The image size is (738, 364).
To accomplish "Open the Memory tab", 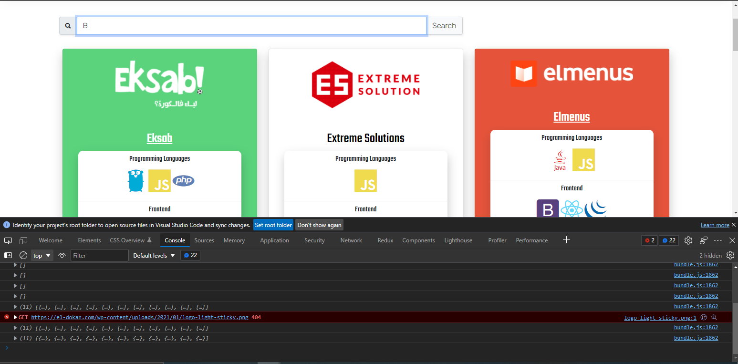I will pos(234,240).
